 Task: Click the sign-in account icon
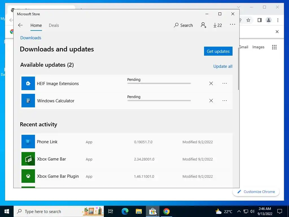(x=203, y=25)
